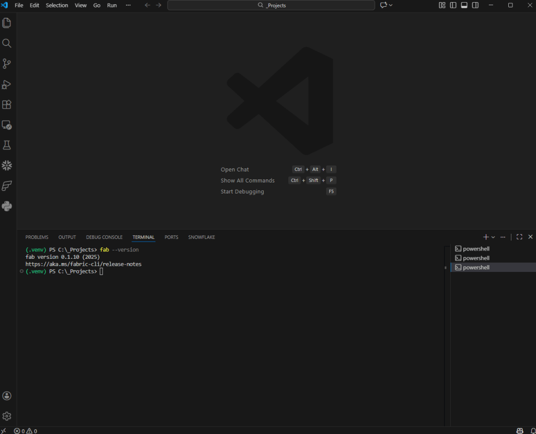536x434 pixels.
Task: Open the Snowflake extension icon in sidebar
Action: pyautogui.click(x=7, y=166)
